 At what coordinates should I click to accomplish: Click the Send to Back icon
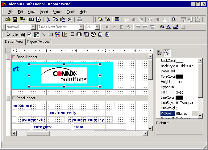click(x=107, y=19)
